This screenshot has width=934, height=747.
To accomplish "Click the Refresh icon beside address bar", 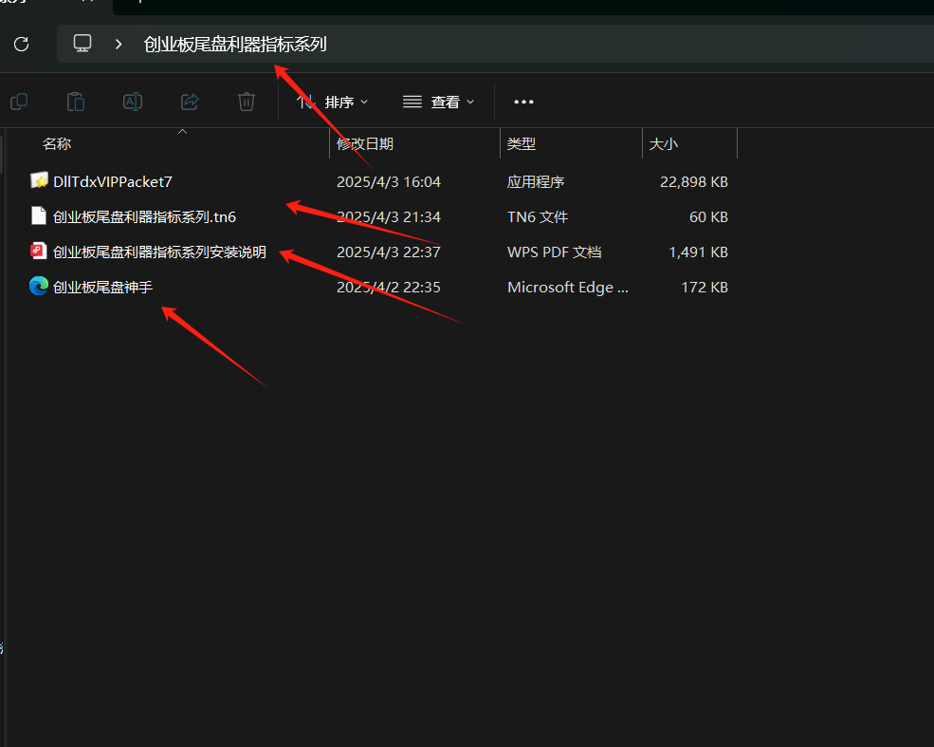I will coord(21,44).
